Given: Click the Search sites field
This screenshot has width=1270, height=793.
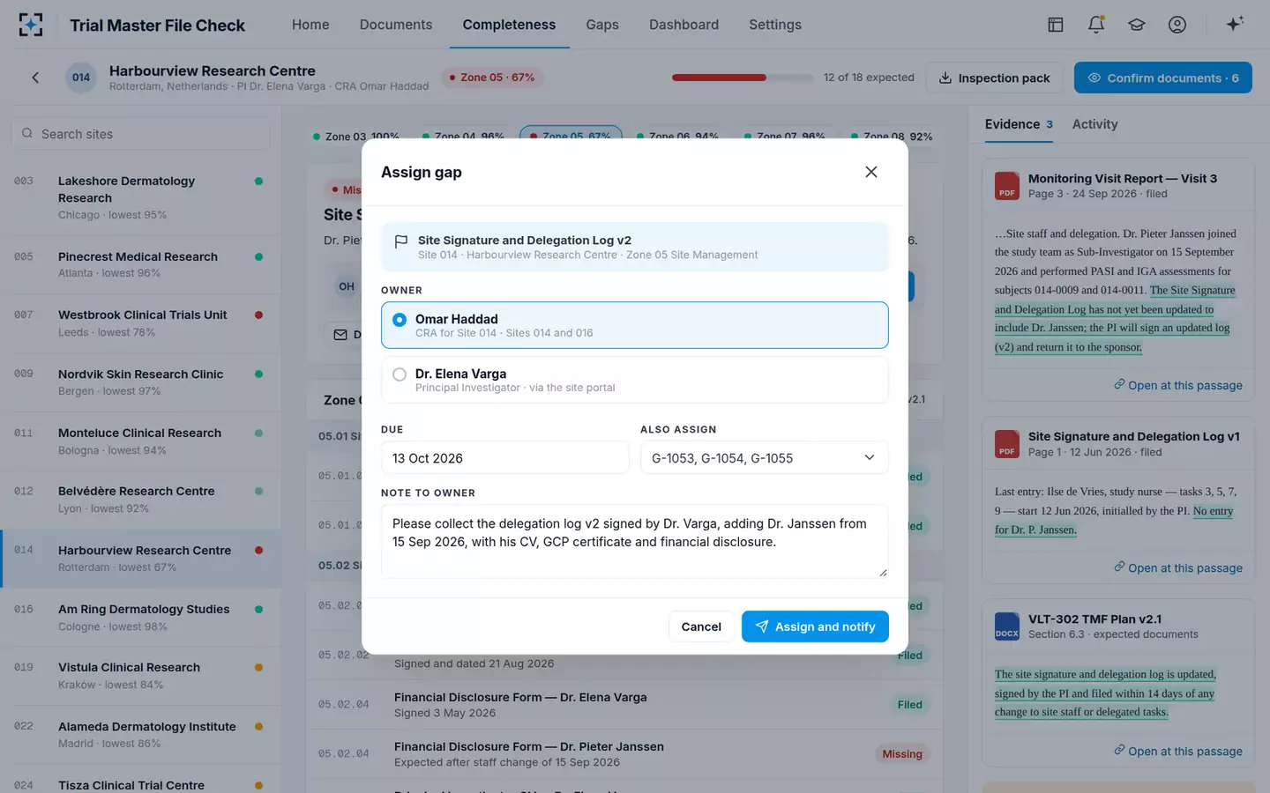Looking at the screenshot, I should pos(141,134).
